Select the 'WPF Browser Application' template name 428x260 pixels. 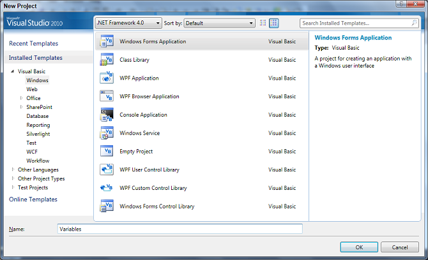[x=149, y=96]
